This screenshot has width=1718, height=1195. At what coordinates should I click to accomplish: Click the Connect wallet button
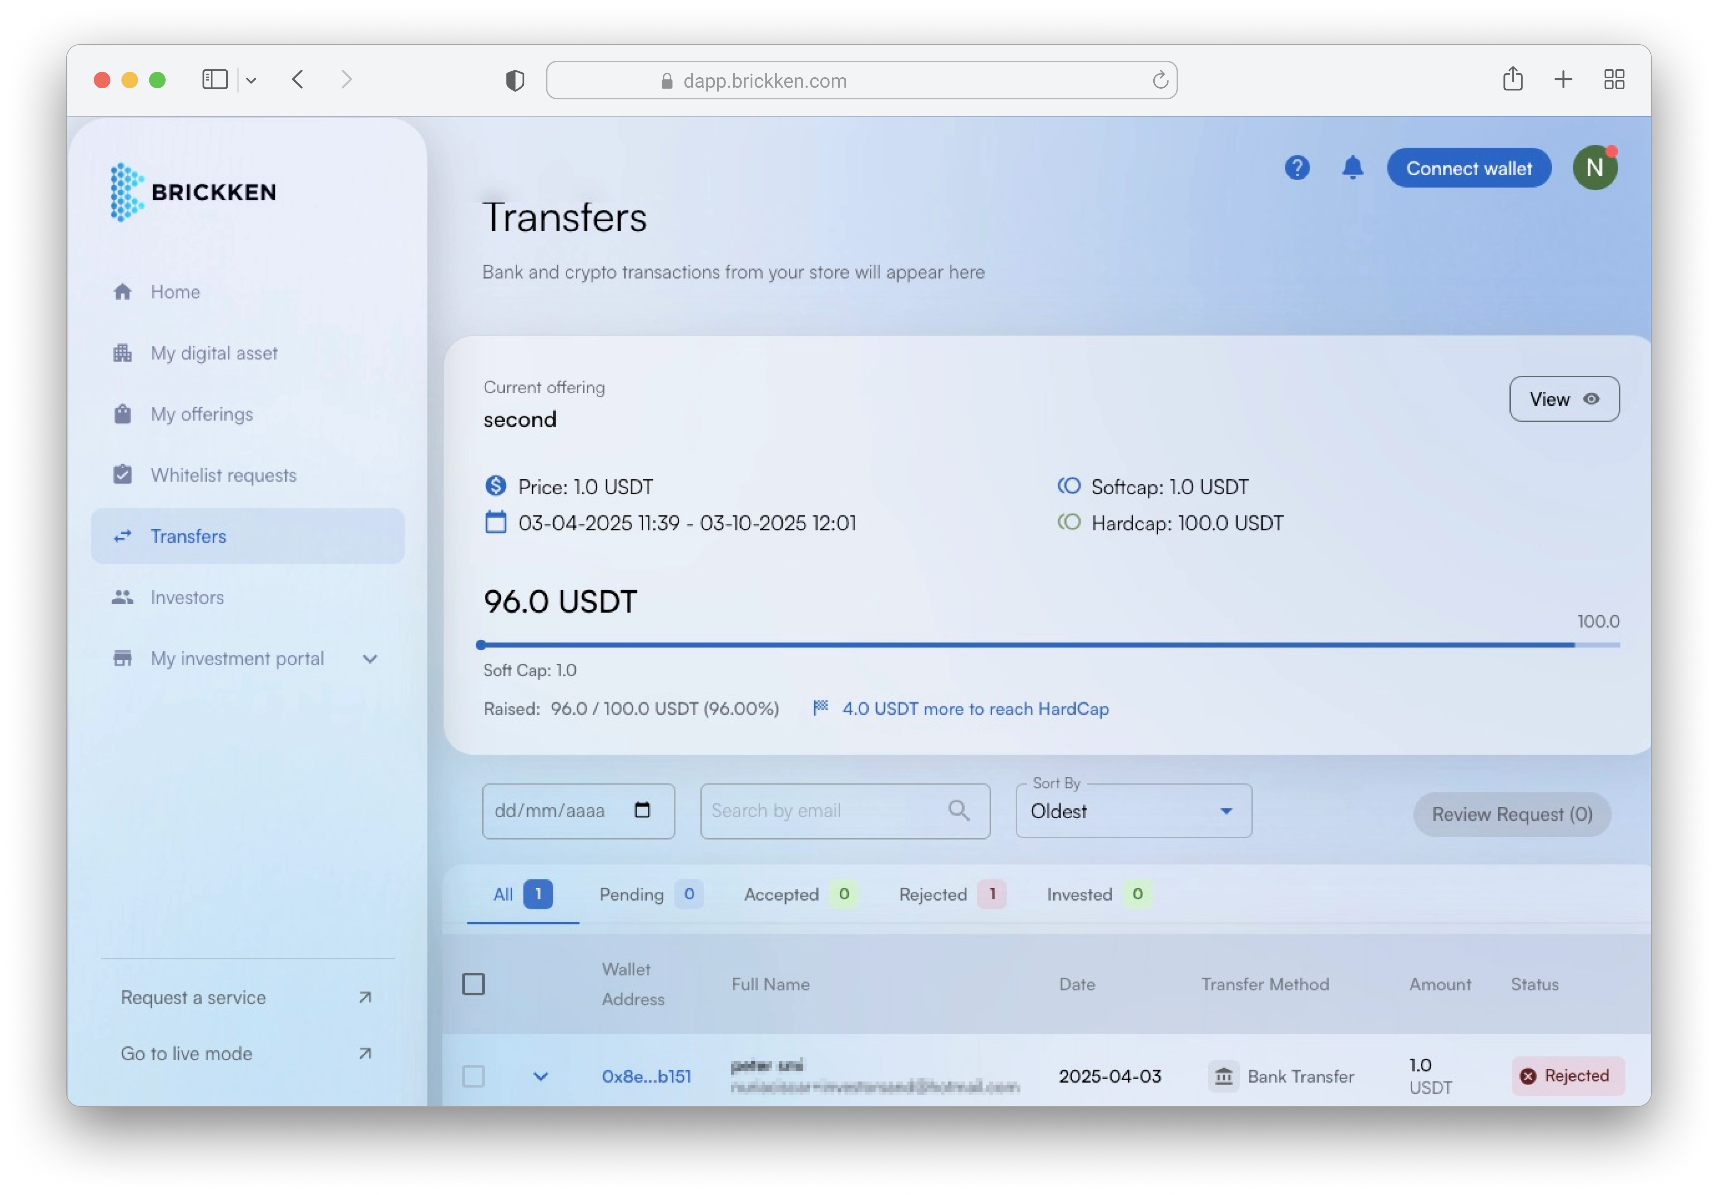(1468, 168)
